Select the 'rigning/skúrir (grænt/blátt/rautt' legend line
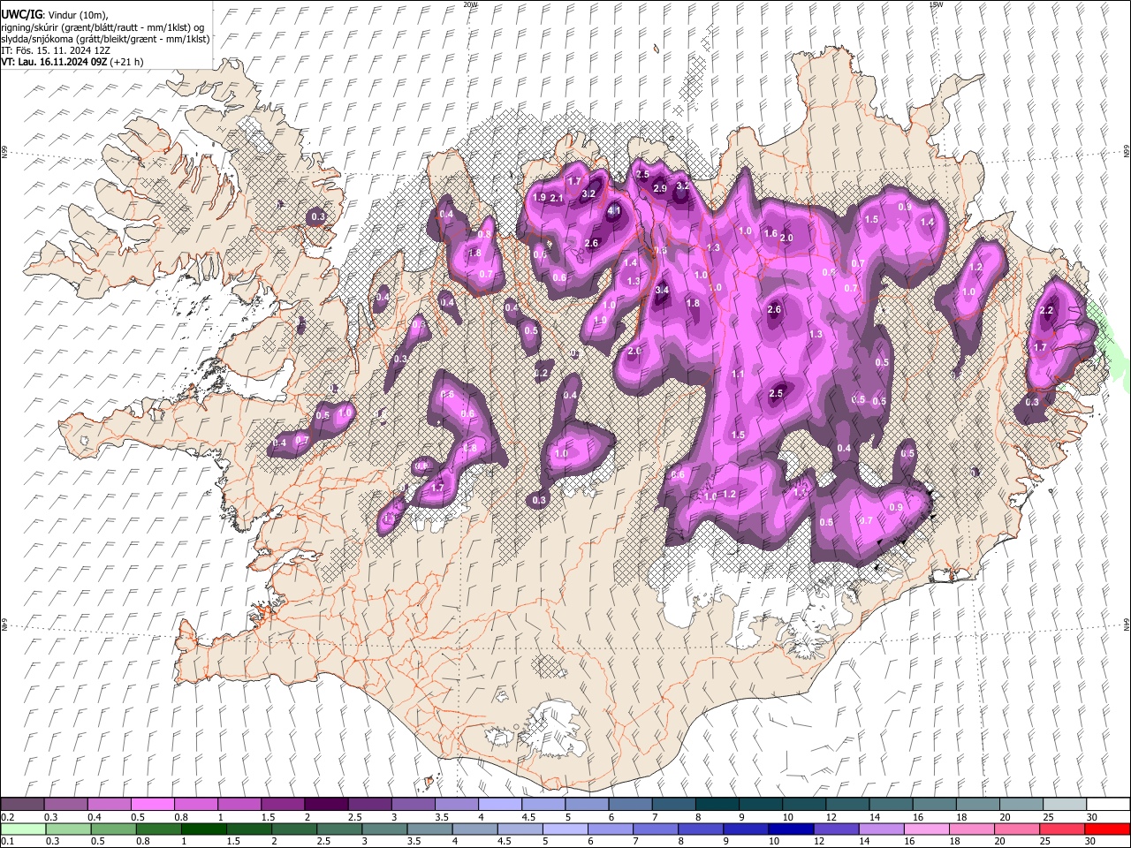 102,26
